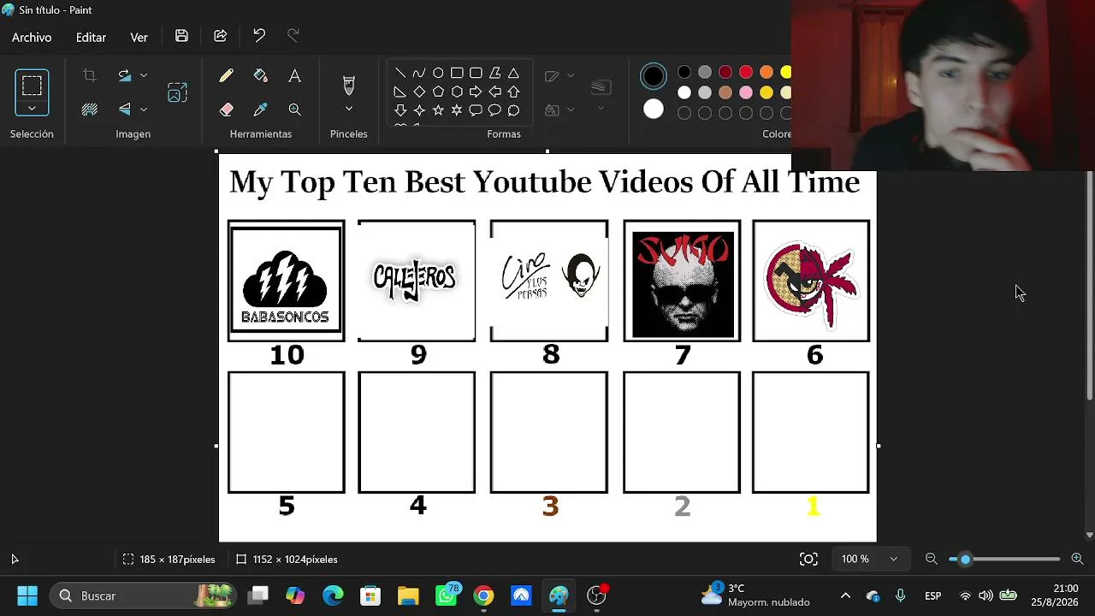This screenshot has height=616, width=1095.
Task: Pick the dark red color swatch
Action: click(725, 72)
